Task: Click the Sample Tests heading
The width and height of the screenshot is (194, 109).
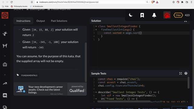Action: [99, 74]
